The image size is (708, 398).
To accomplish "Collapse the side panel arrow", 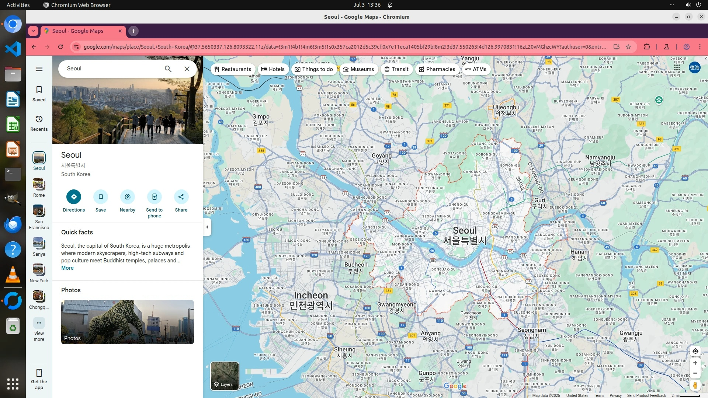I will tap(207, 227).
